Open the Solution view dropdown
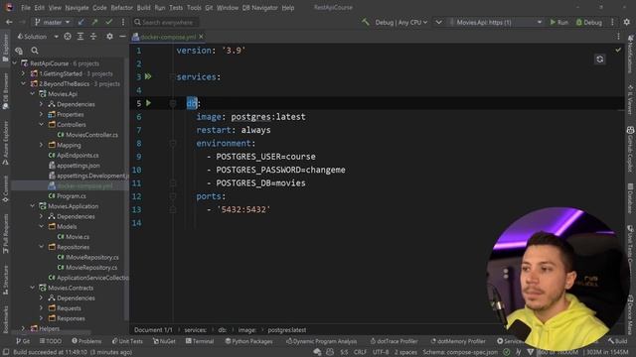This screenshot has width=636, height=357. (38, 37)
